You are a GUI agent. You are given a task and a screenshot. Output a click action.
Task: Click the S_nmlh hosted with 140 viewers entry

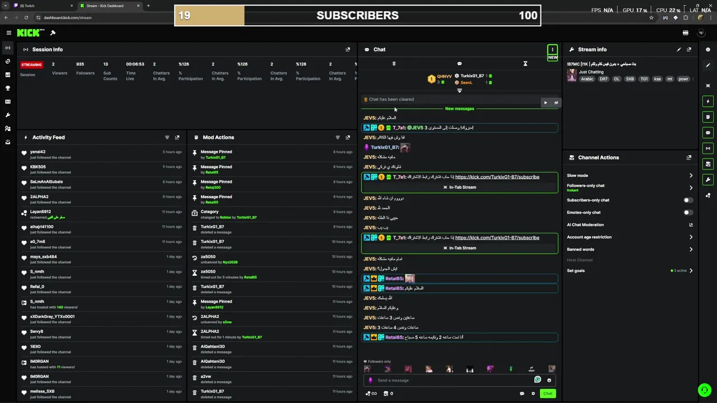pos(102,304)
